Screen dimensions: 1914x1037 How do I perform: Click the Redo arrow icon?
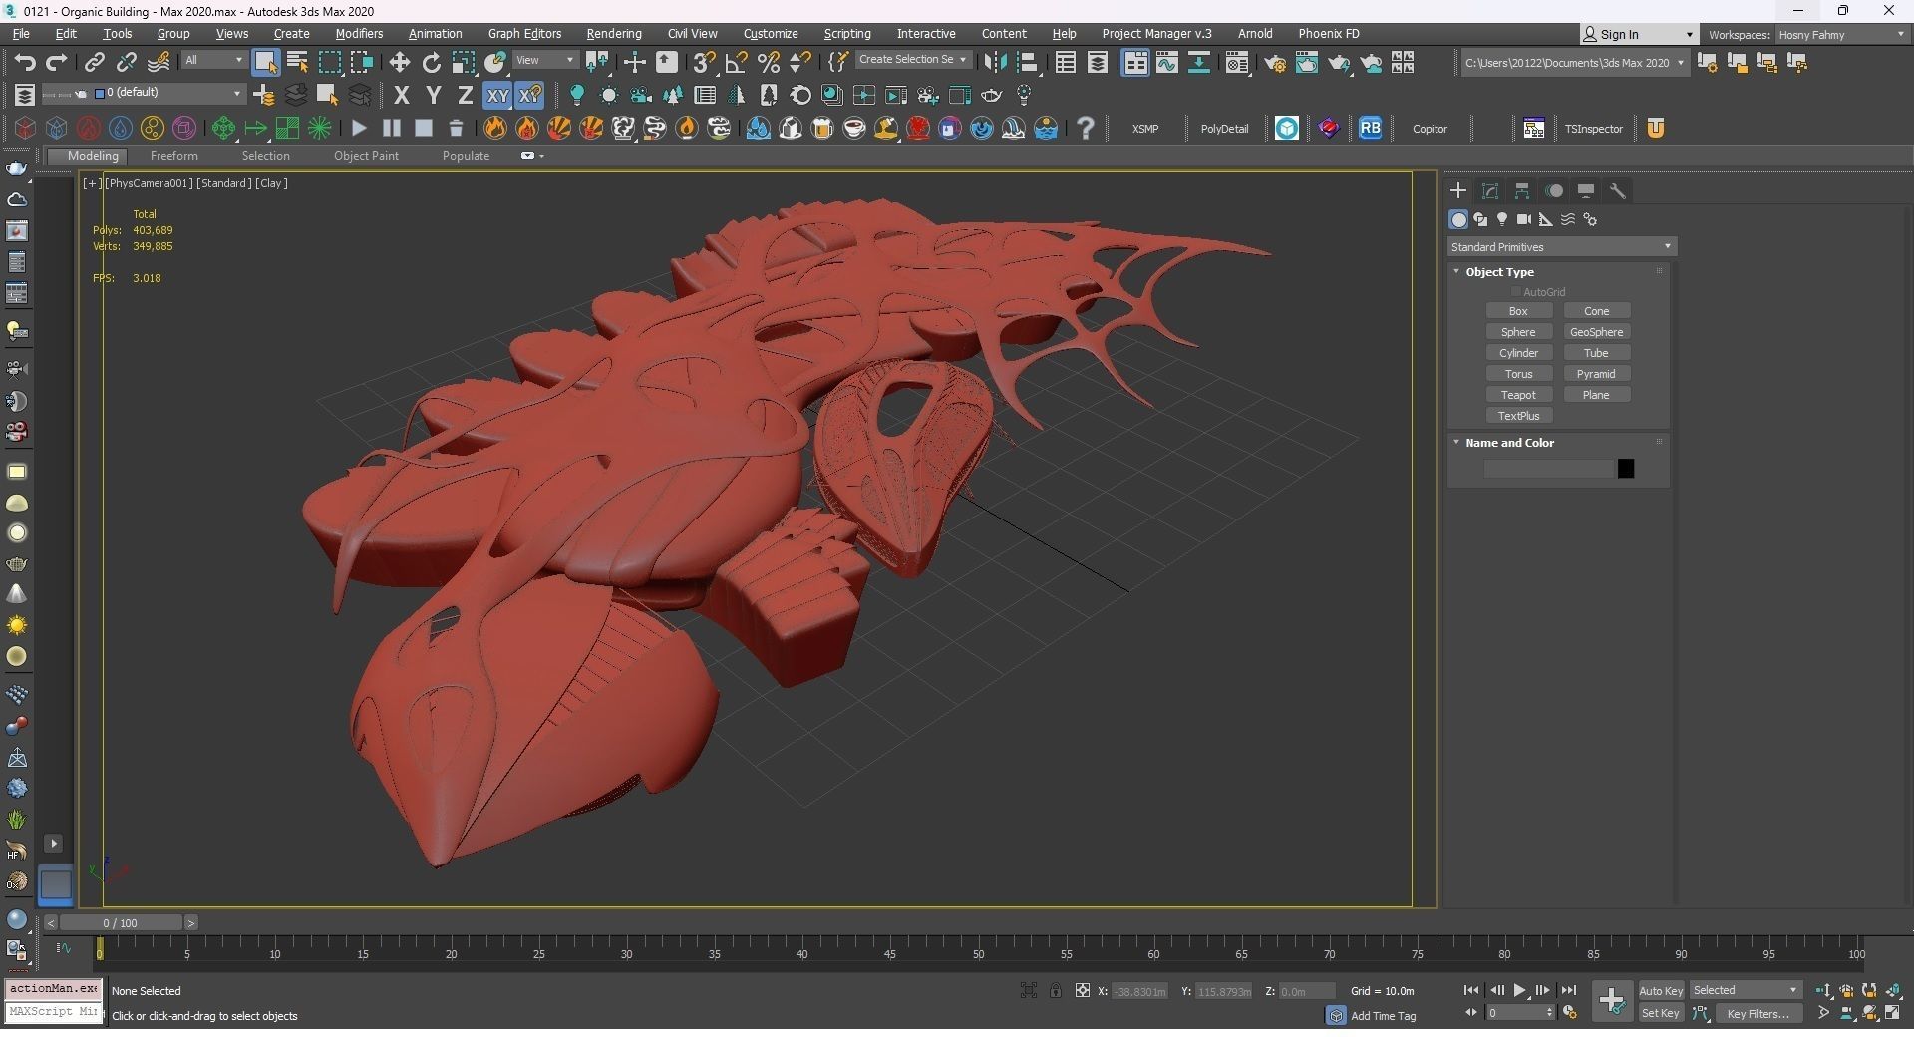pyautogui.click(x=57, y=63)
